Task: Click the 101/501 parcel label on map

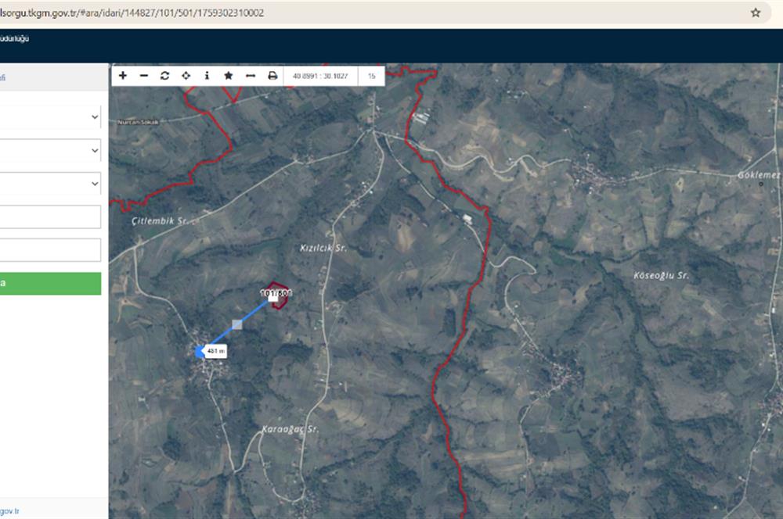Action: [275, 294]
